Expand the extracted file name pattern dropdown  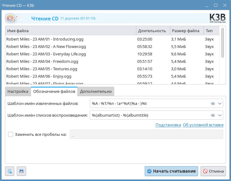coord(220,103)
